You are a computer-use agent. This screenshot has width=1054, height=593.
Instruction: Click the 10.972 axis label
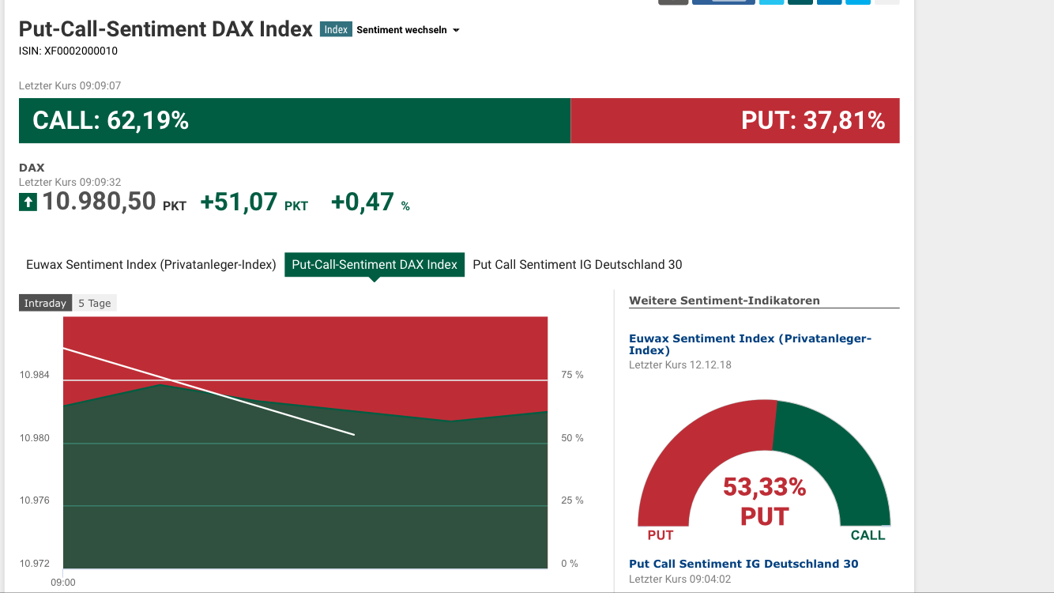35,564
